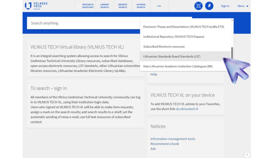Go to Library Search

pos(104,6)
